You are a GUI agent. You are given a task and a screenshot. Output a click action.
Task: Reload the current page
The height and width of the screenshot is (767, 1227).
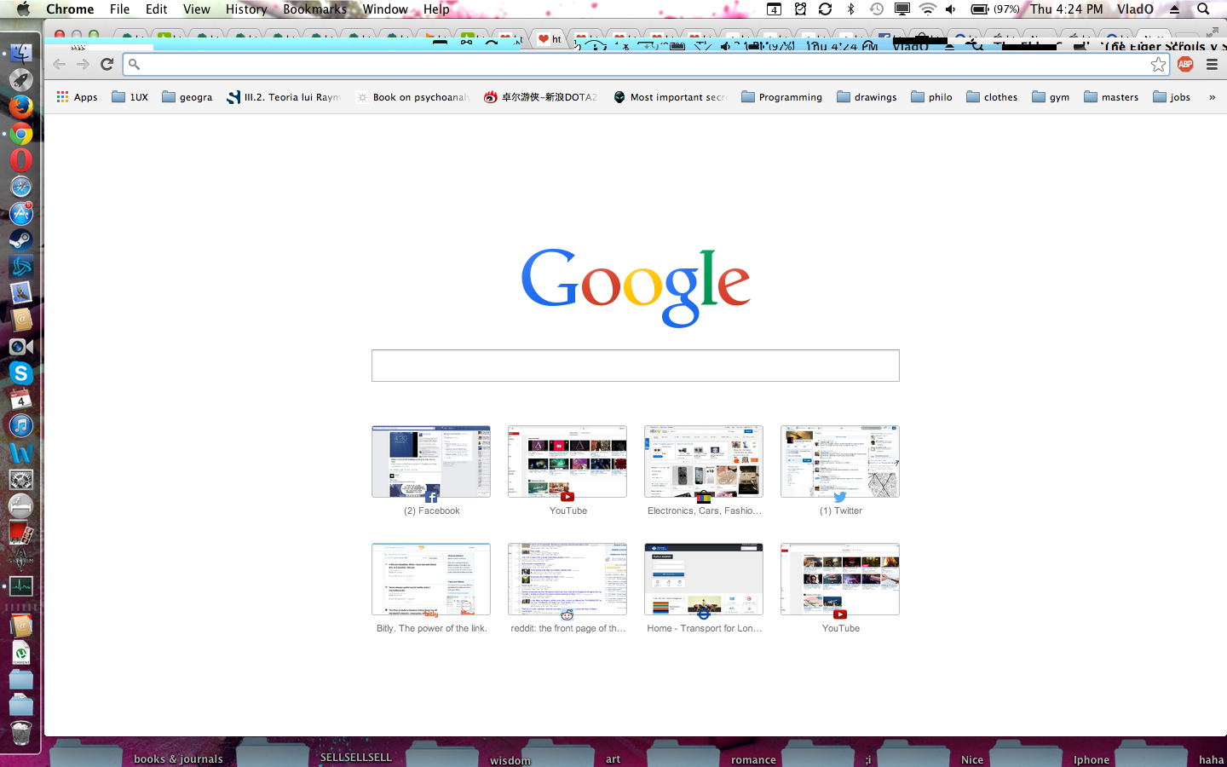(x=107, y=64)
